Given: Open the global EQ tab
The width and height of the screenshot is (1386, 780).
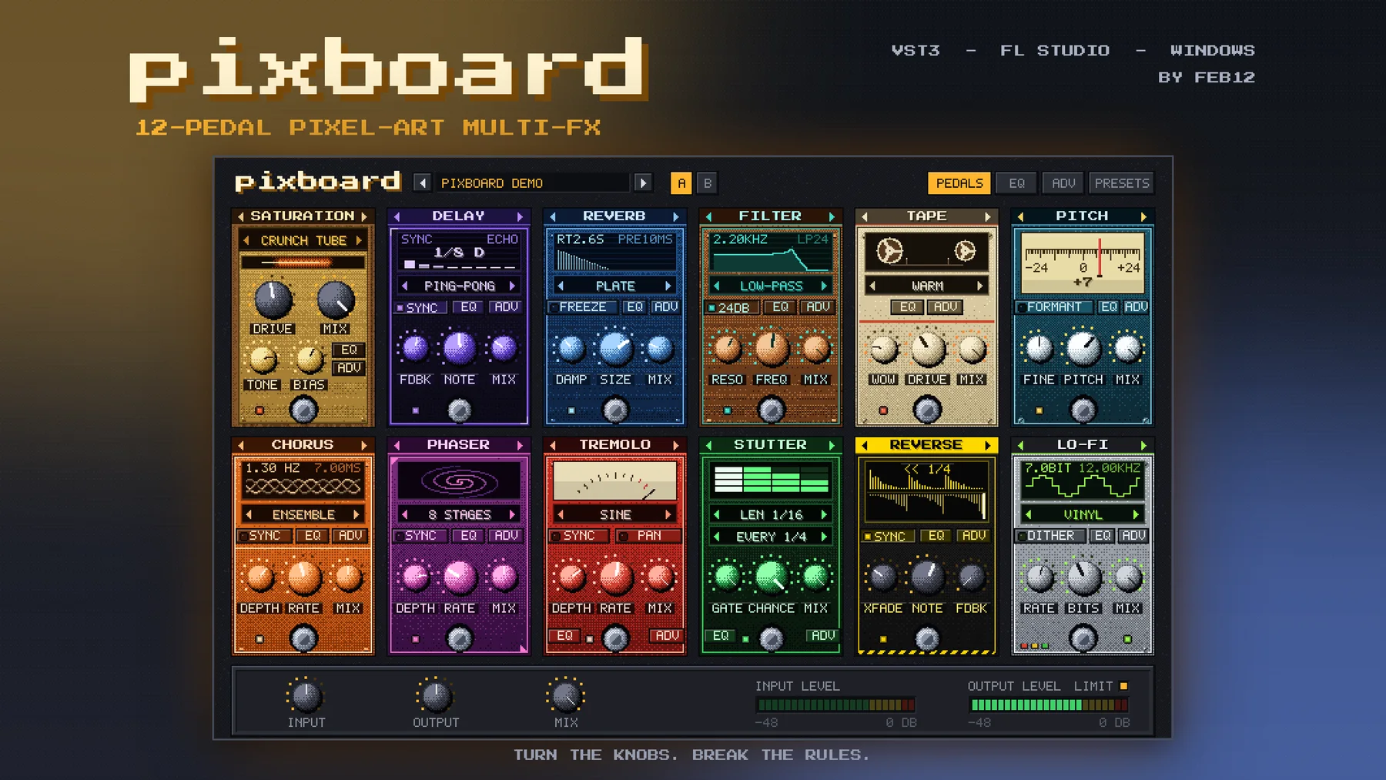Looking at the screenshot, I should coord(1017,183).
